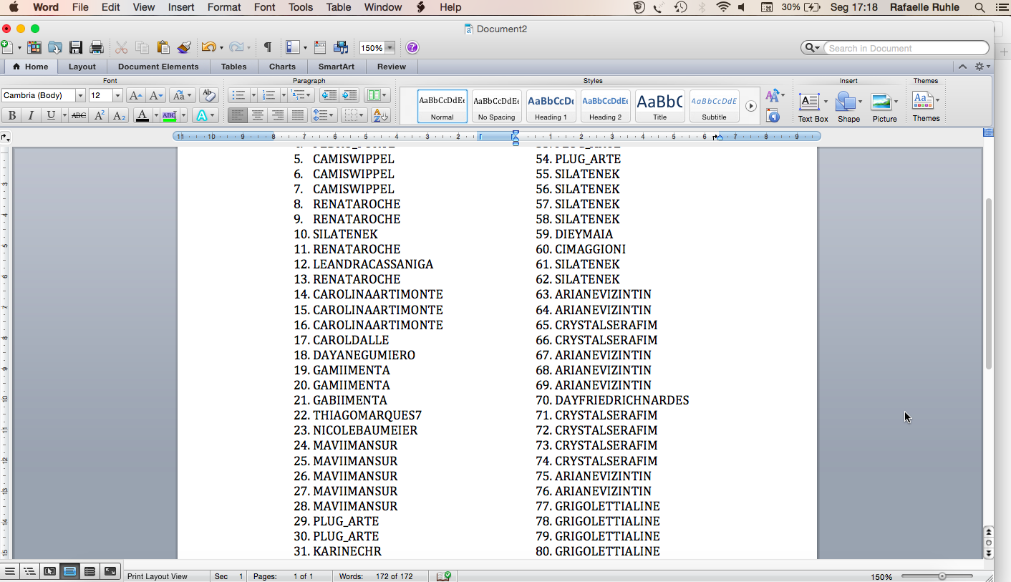The height and width of the screenshot is (582, 1011).
Task: Apply the Heading 1 style
Action: pos(551,106)
